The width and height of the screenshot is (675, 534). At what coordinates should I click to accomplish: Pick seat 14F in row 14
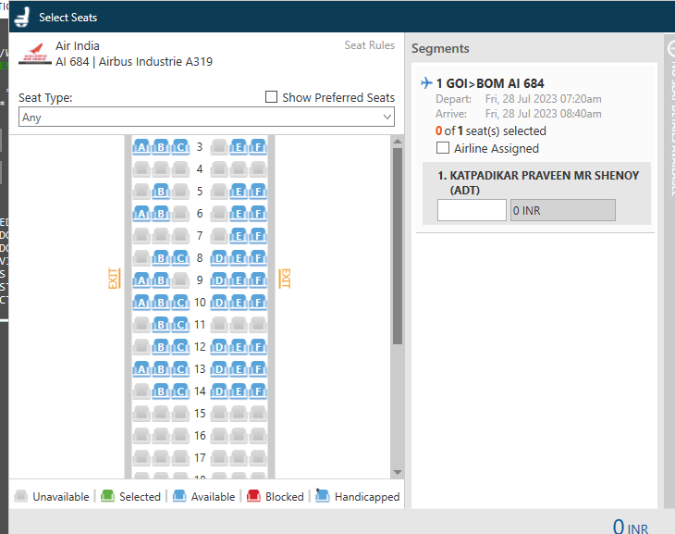258,391
